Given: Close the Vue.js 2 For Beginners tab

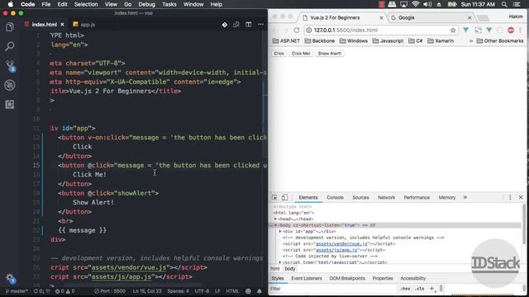Looking at the screenshot, I should [381, 18].
